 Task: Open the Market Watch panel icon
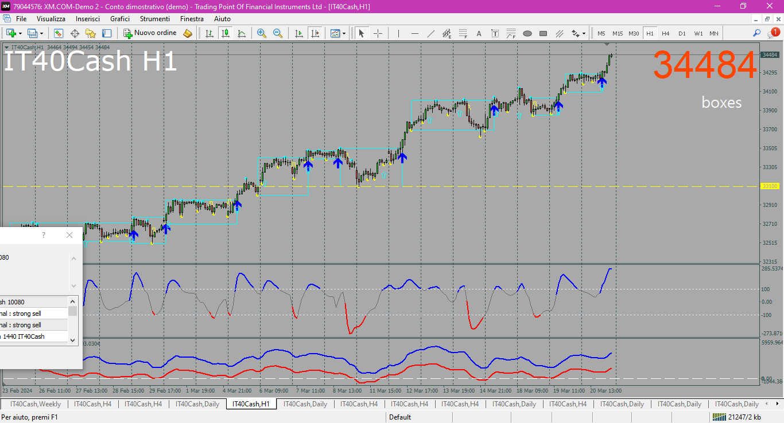click(x=59, y=33)
